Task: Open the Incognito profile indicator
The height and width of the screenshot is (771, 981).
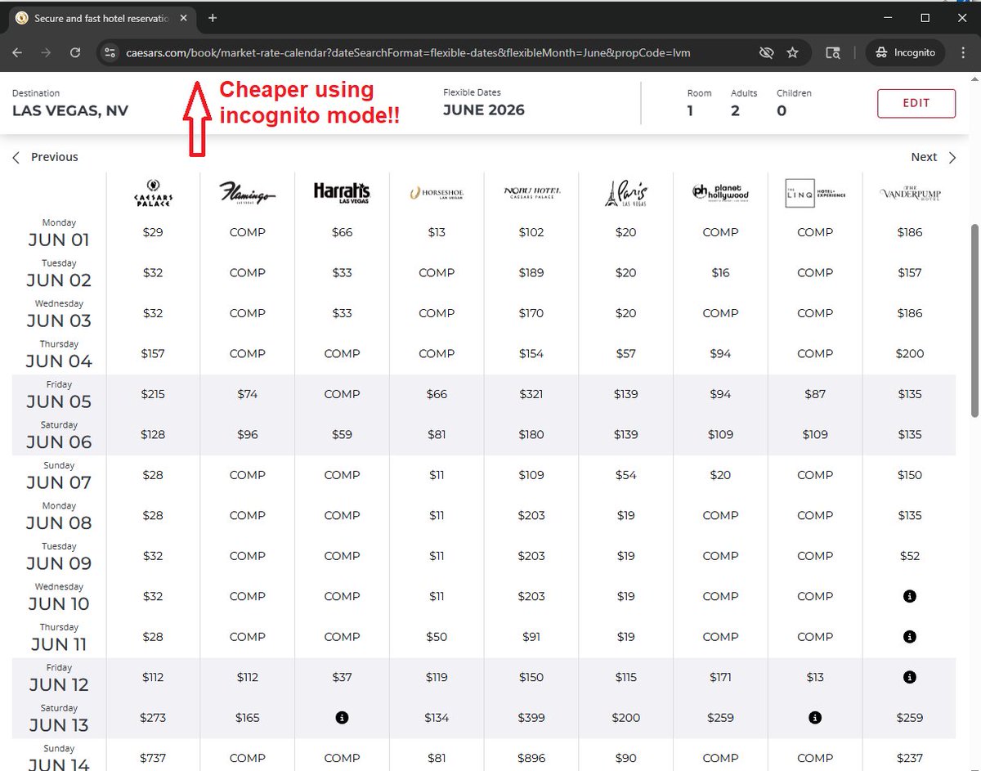Action: click(x=905, y=52)
